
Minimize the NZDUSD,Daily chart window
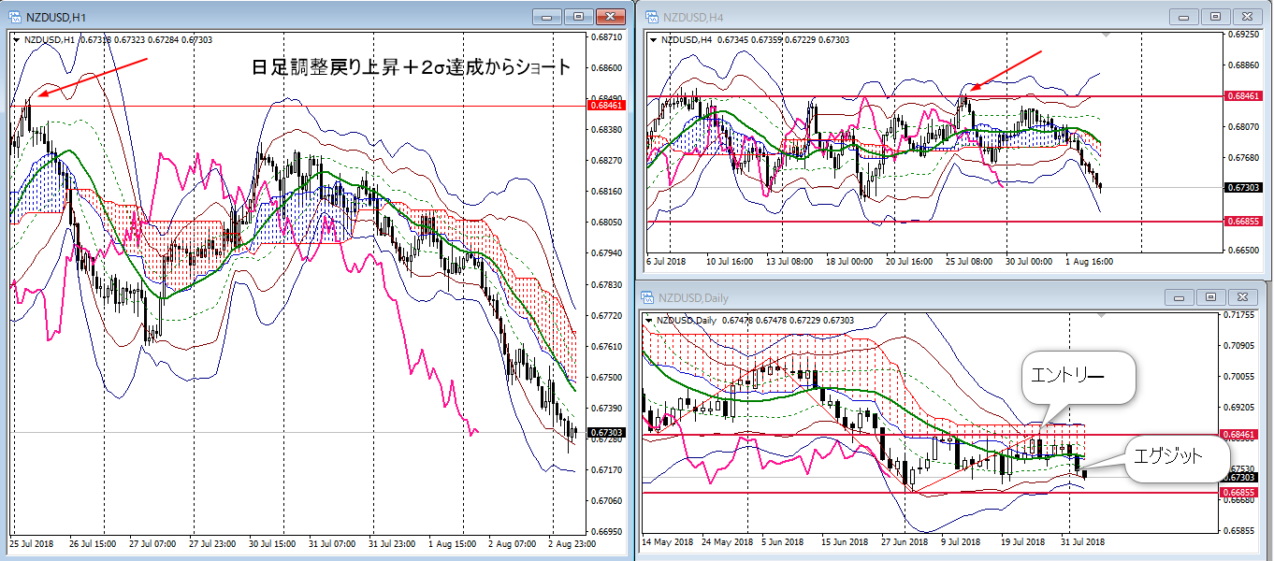click(1180, 297)
